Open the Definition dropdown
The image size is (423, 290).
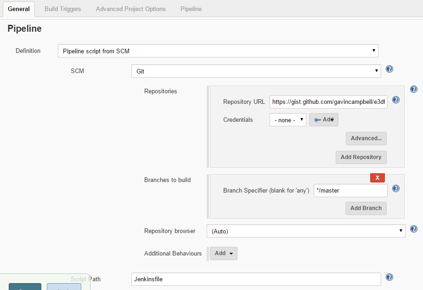click(218, 51)
